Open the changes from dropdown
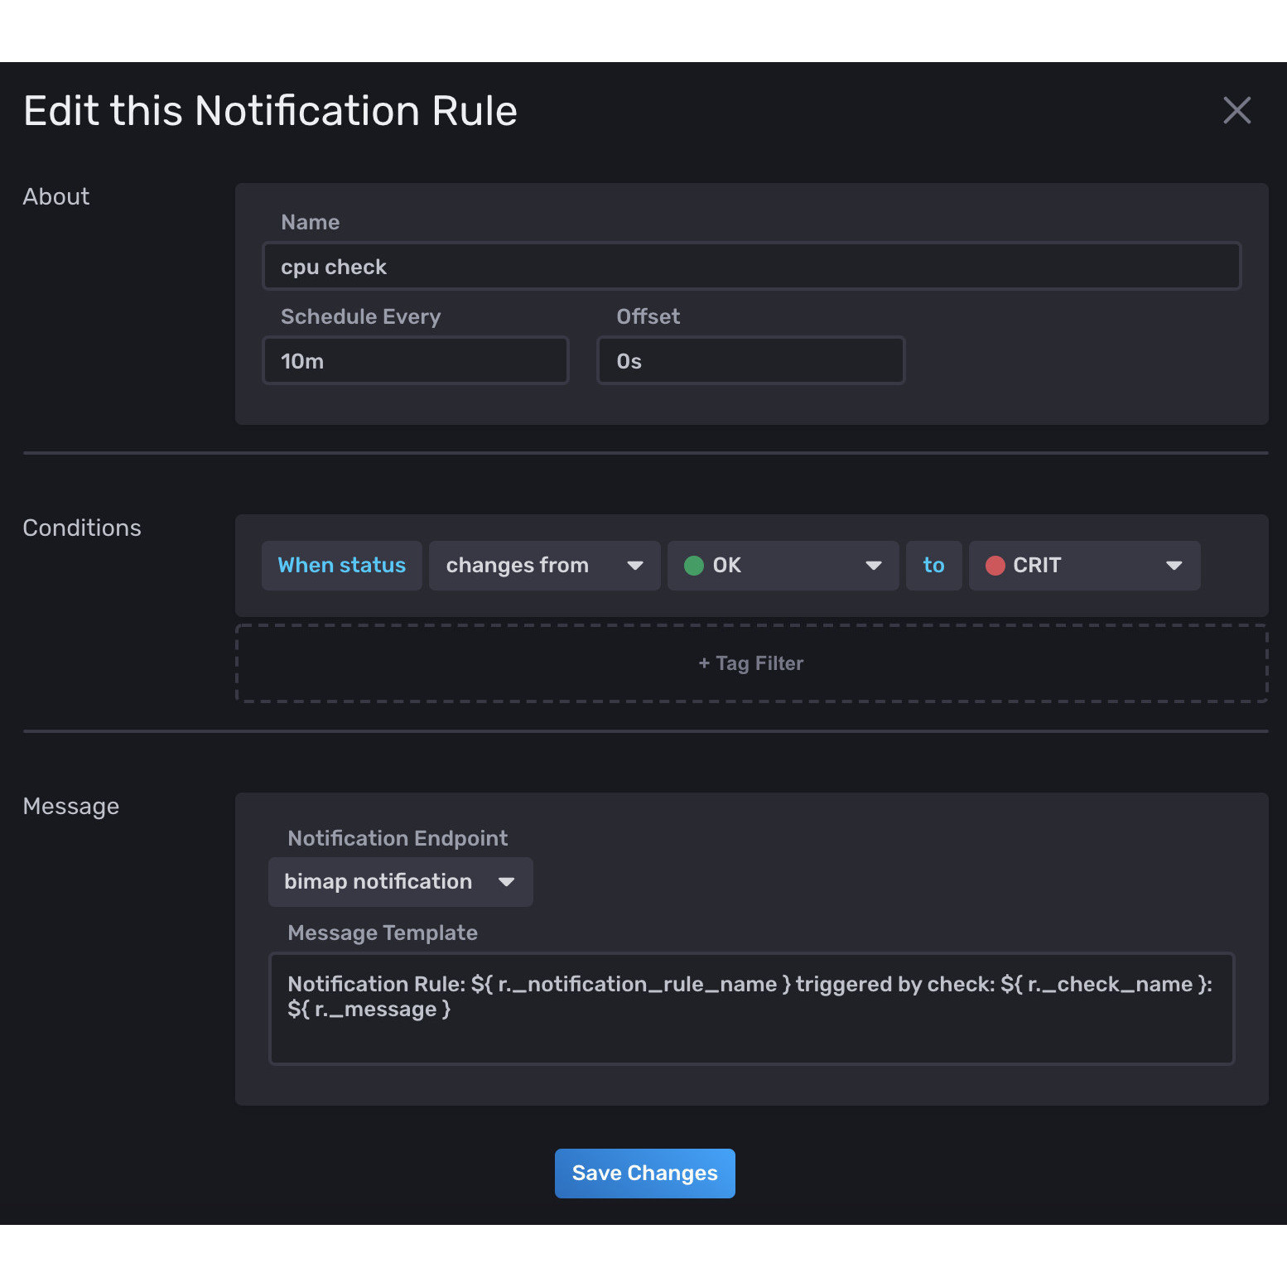This screenshot has width=1287, height=1287. point(544,566)
